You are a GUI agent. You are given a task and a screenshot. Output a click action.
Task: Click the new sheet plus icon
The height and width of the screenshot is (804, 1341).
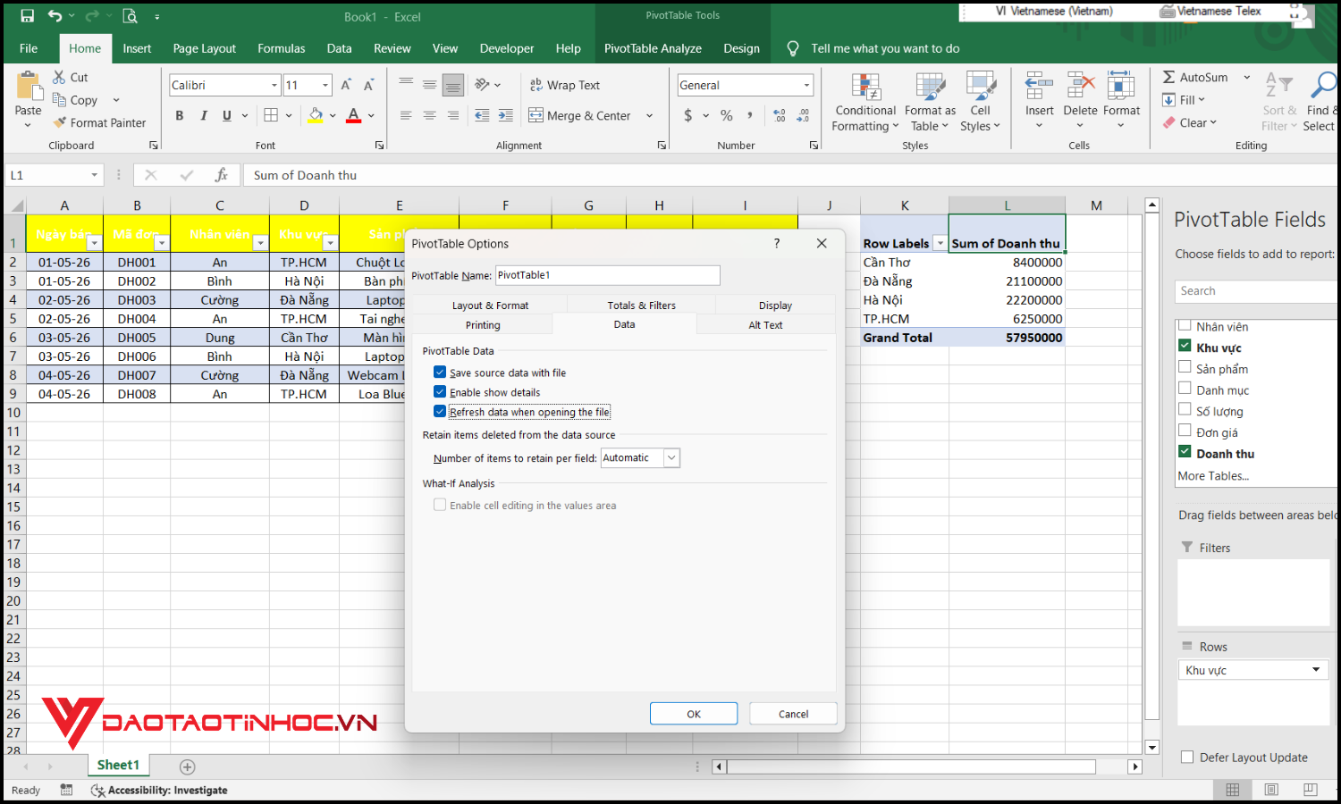[187, 766]
